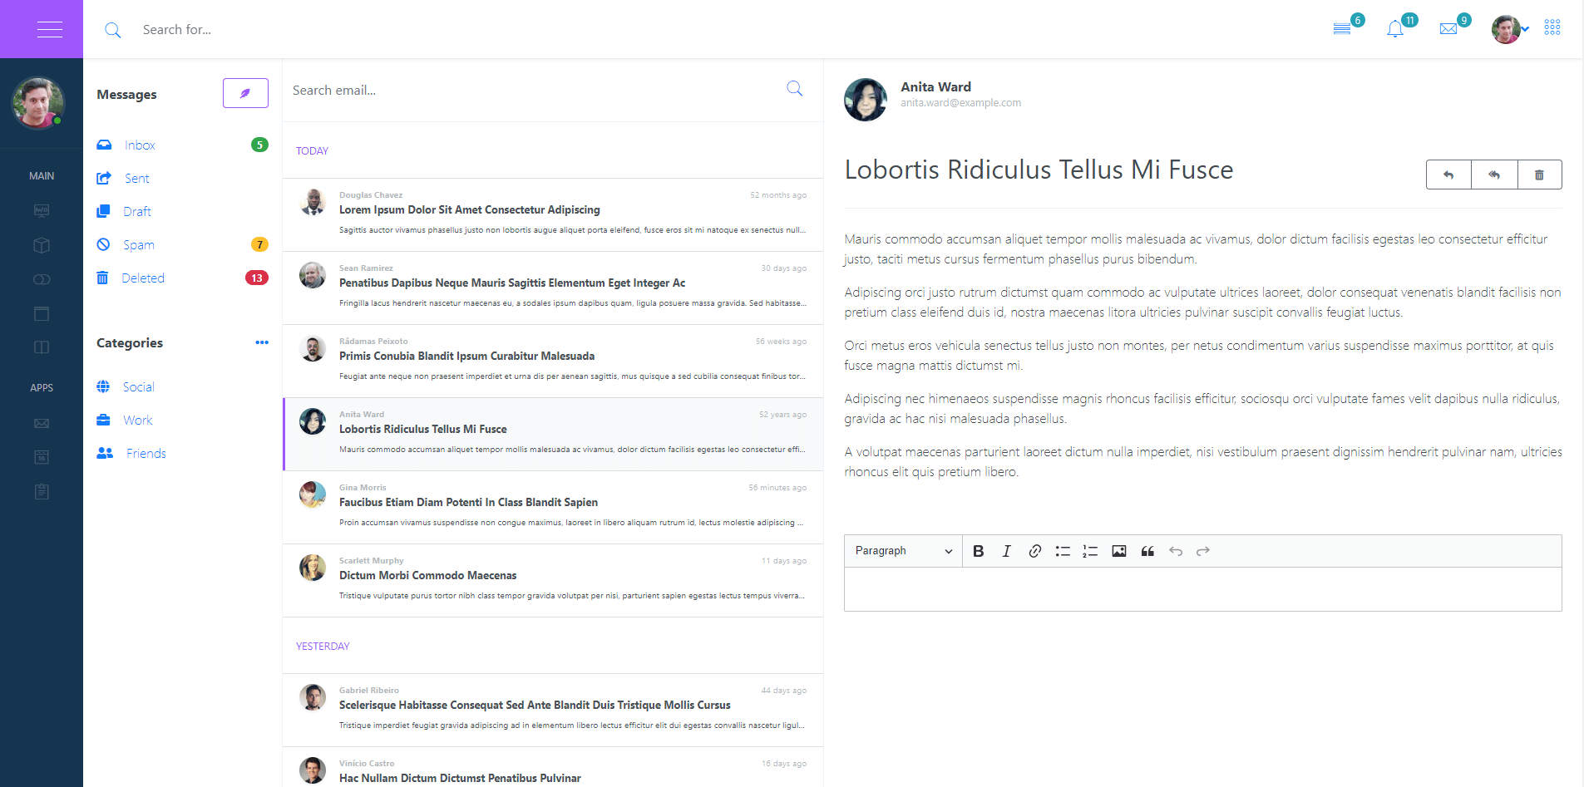The width and height of the screenshot is (1584, 787).
Task: Insert image using editor toolbar icon
Action: (1119, 551)
